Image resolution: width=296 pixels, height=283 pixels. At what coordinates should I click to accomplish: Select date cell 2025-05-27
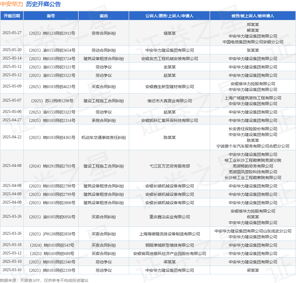tap(12, 33)
